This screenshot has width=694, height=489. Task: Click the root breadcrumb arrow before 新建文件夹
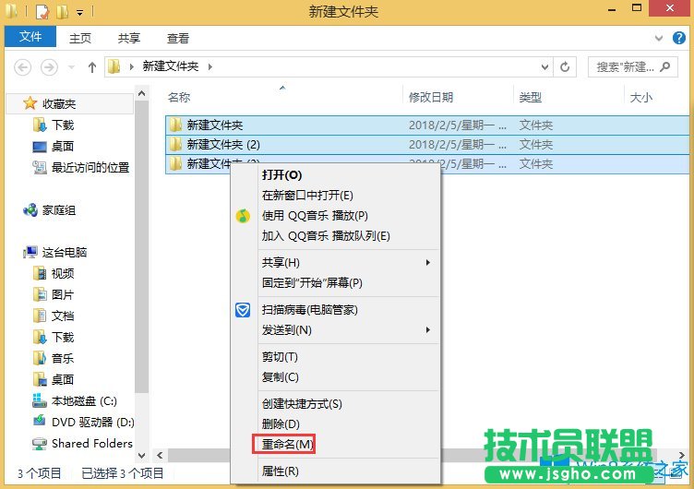click(131, 66)
